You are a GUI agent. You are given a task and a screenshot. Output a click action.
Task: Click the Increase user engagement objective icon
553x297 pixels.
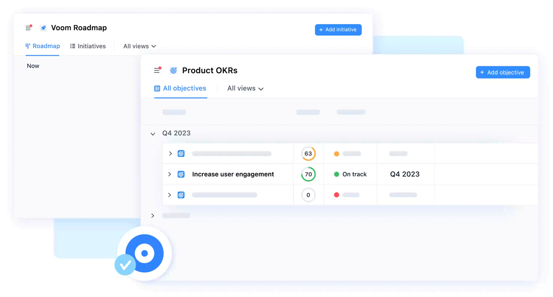181,174
